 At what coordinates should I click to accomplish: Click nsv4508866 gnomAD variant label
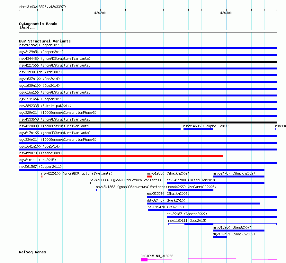pyautogui.click(x=126, y=180)
